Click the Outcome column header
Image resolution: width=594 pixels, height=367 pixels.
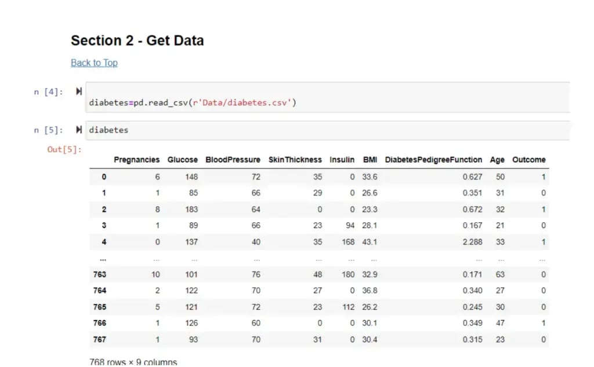click(528, 160)
